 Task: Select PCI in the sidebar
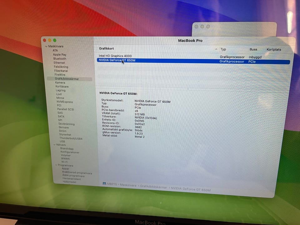(59, 105)
